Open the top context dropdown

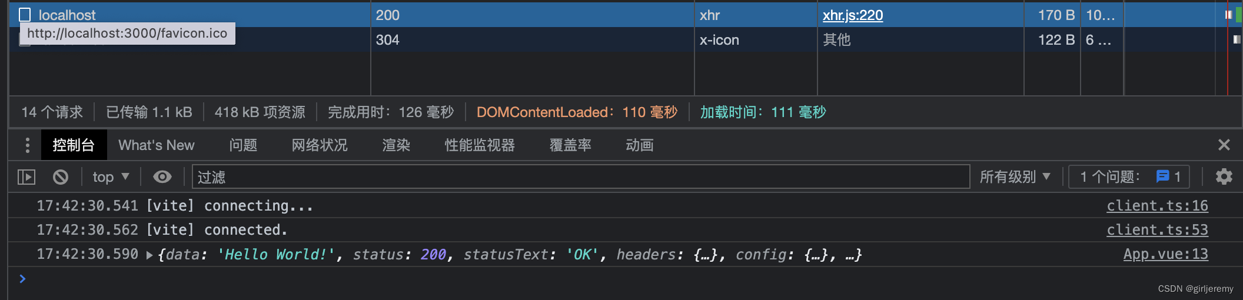tap(111, 176)
